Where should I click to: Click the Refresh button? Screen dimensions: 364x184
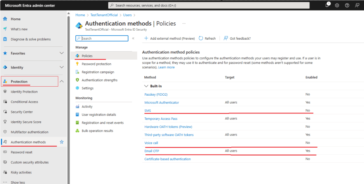pyautogui.click(x=207, y=38)
